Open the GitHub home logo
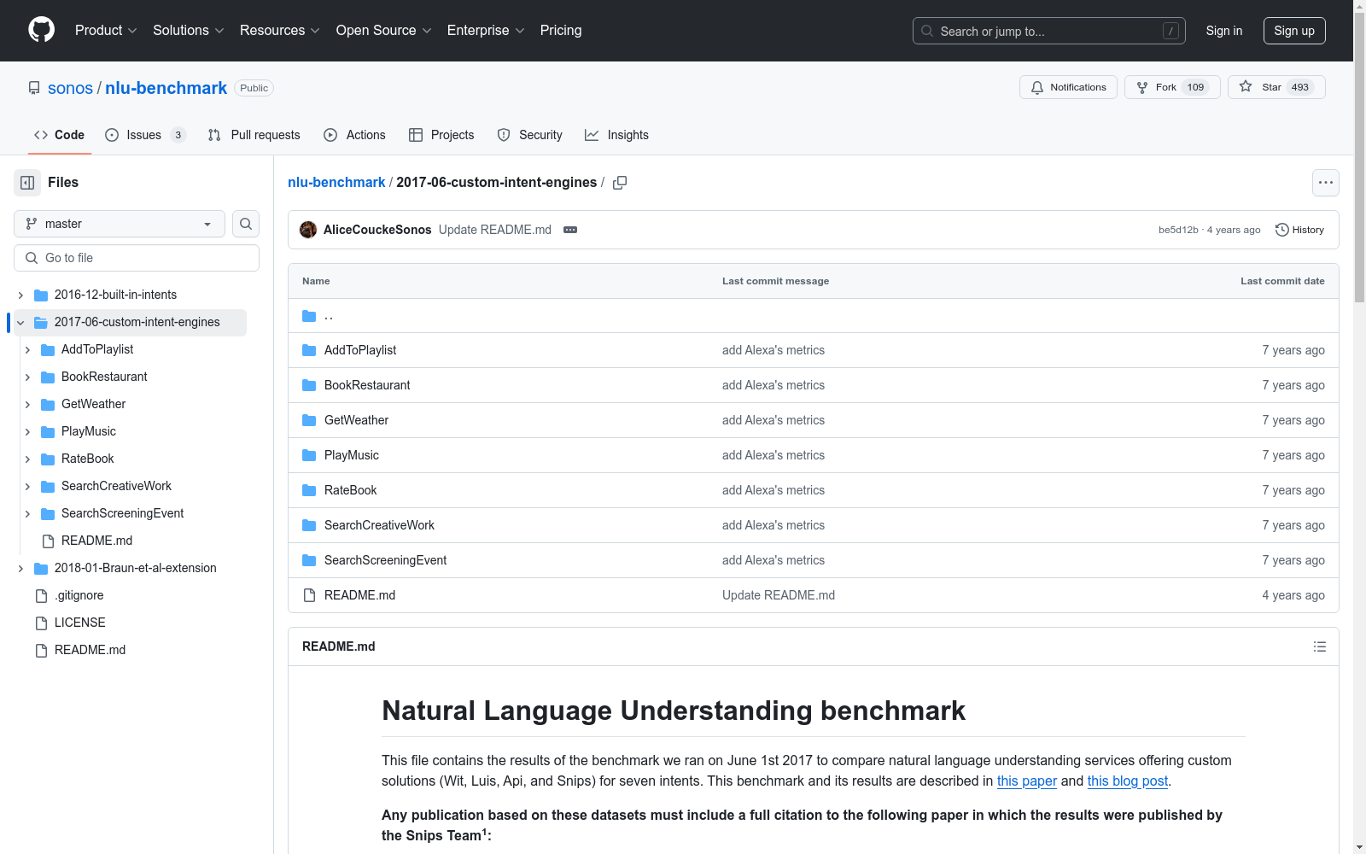This screenshot has width=1366, height=854. point(41,30)
